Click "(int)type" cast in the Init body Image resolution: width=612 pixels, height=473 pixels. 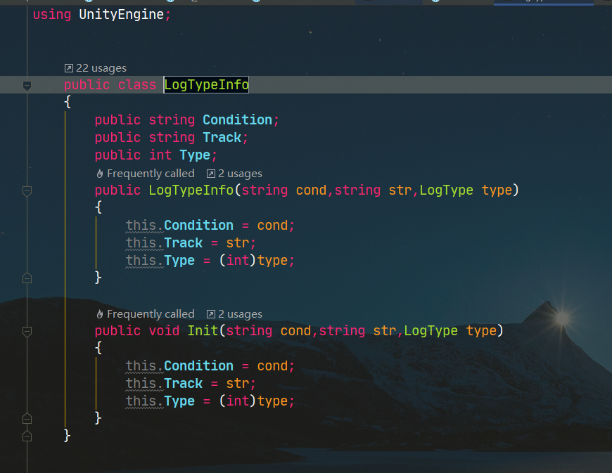coord(253,401)
